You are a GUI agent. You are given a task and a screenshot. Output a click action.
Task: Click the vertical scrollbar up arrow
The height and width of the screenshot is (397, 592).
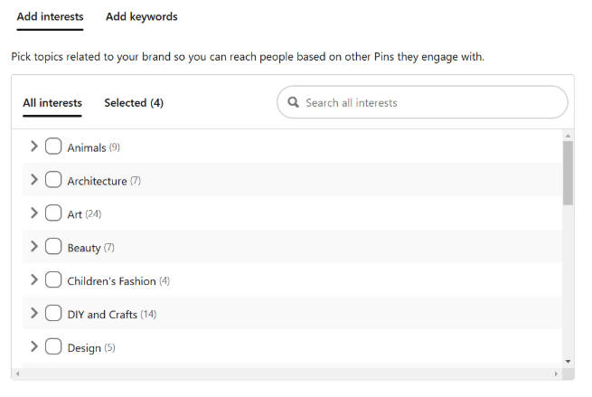click(x=568, y=136)
